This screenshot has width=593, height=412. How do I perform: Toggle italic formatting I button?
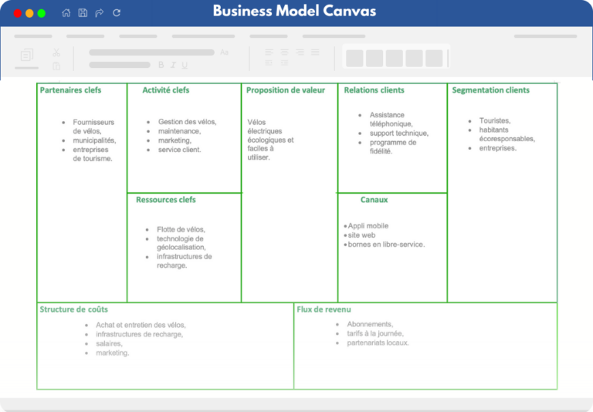click(x=173, y=65)
